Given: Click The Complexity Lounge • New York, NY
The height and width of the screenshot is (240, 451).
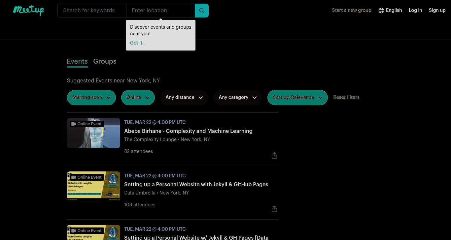Looking at the screenshot, I should coord(167,139).
